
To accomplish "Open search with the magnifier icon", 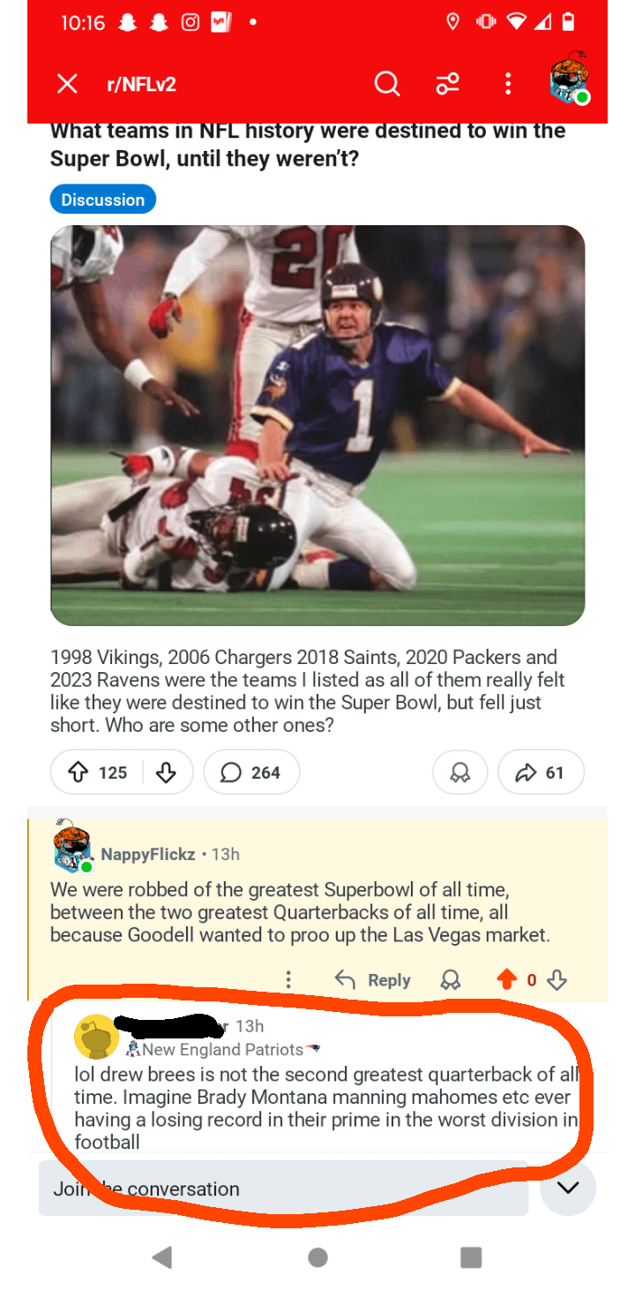I will pos(386,84).
